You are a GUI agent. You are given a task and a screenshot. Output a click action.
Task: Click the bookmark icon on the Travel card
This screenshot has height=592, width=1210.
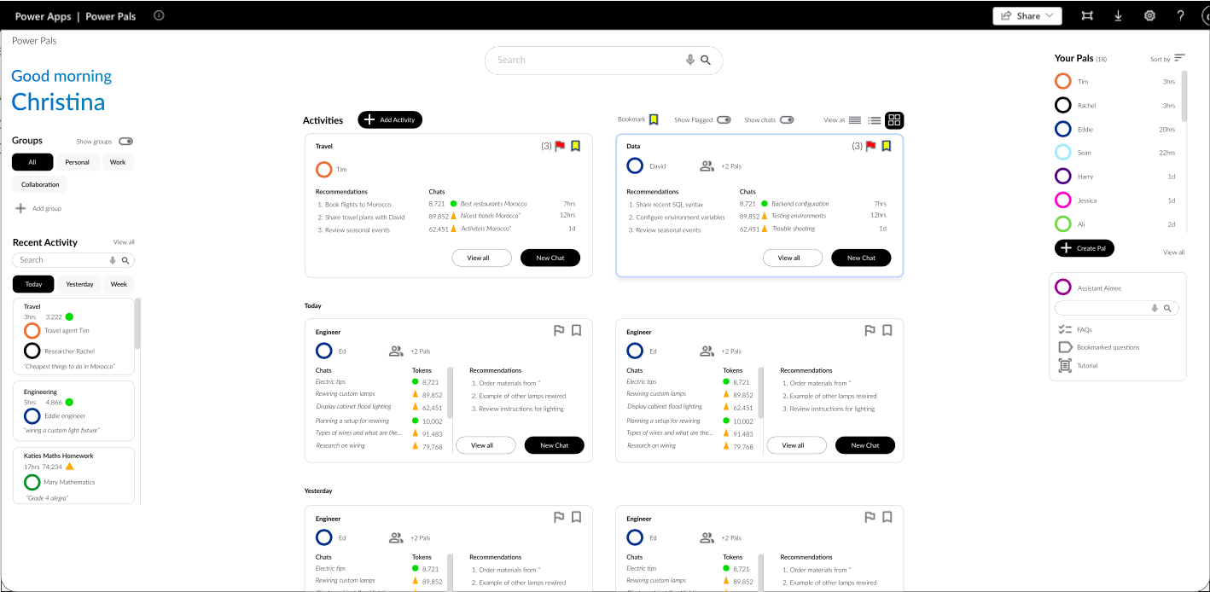(x=575, y=146)
